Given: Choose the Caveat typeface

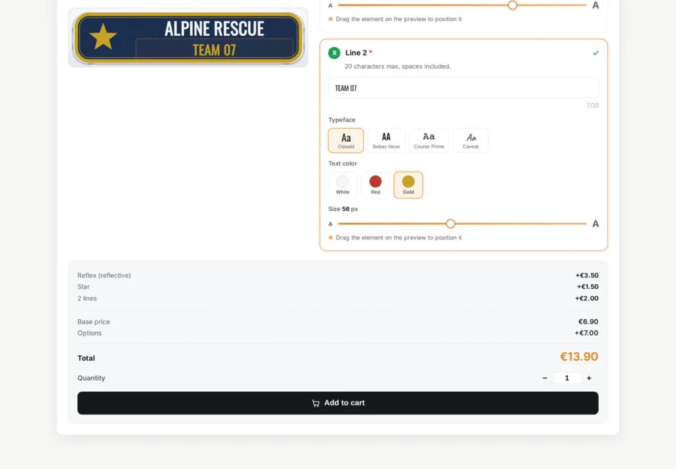Looking at the screenshot, I should click(x=471, y=141).
